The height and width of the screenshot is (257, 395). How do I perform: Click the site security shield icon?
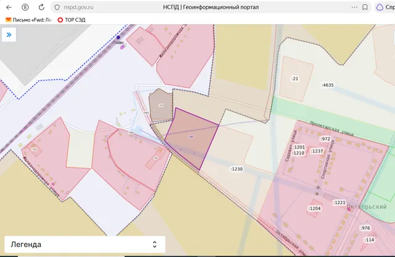[57, 7]
